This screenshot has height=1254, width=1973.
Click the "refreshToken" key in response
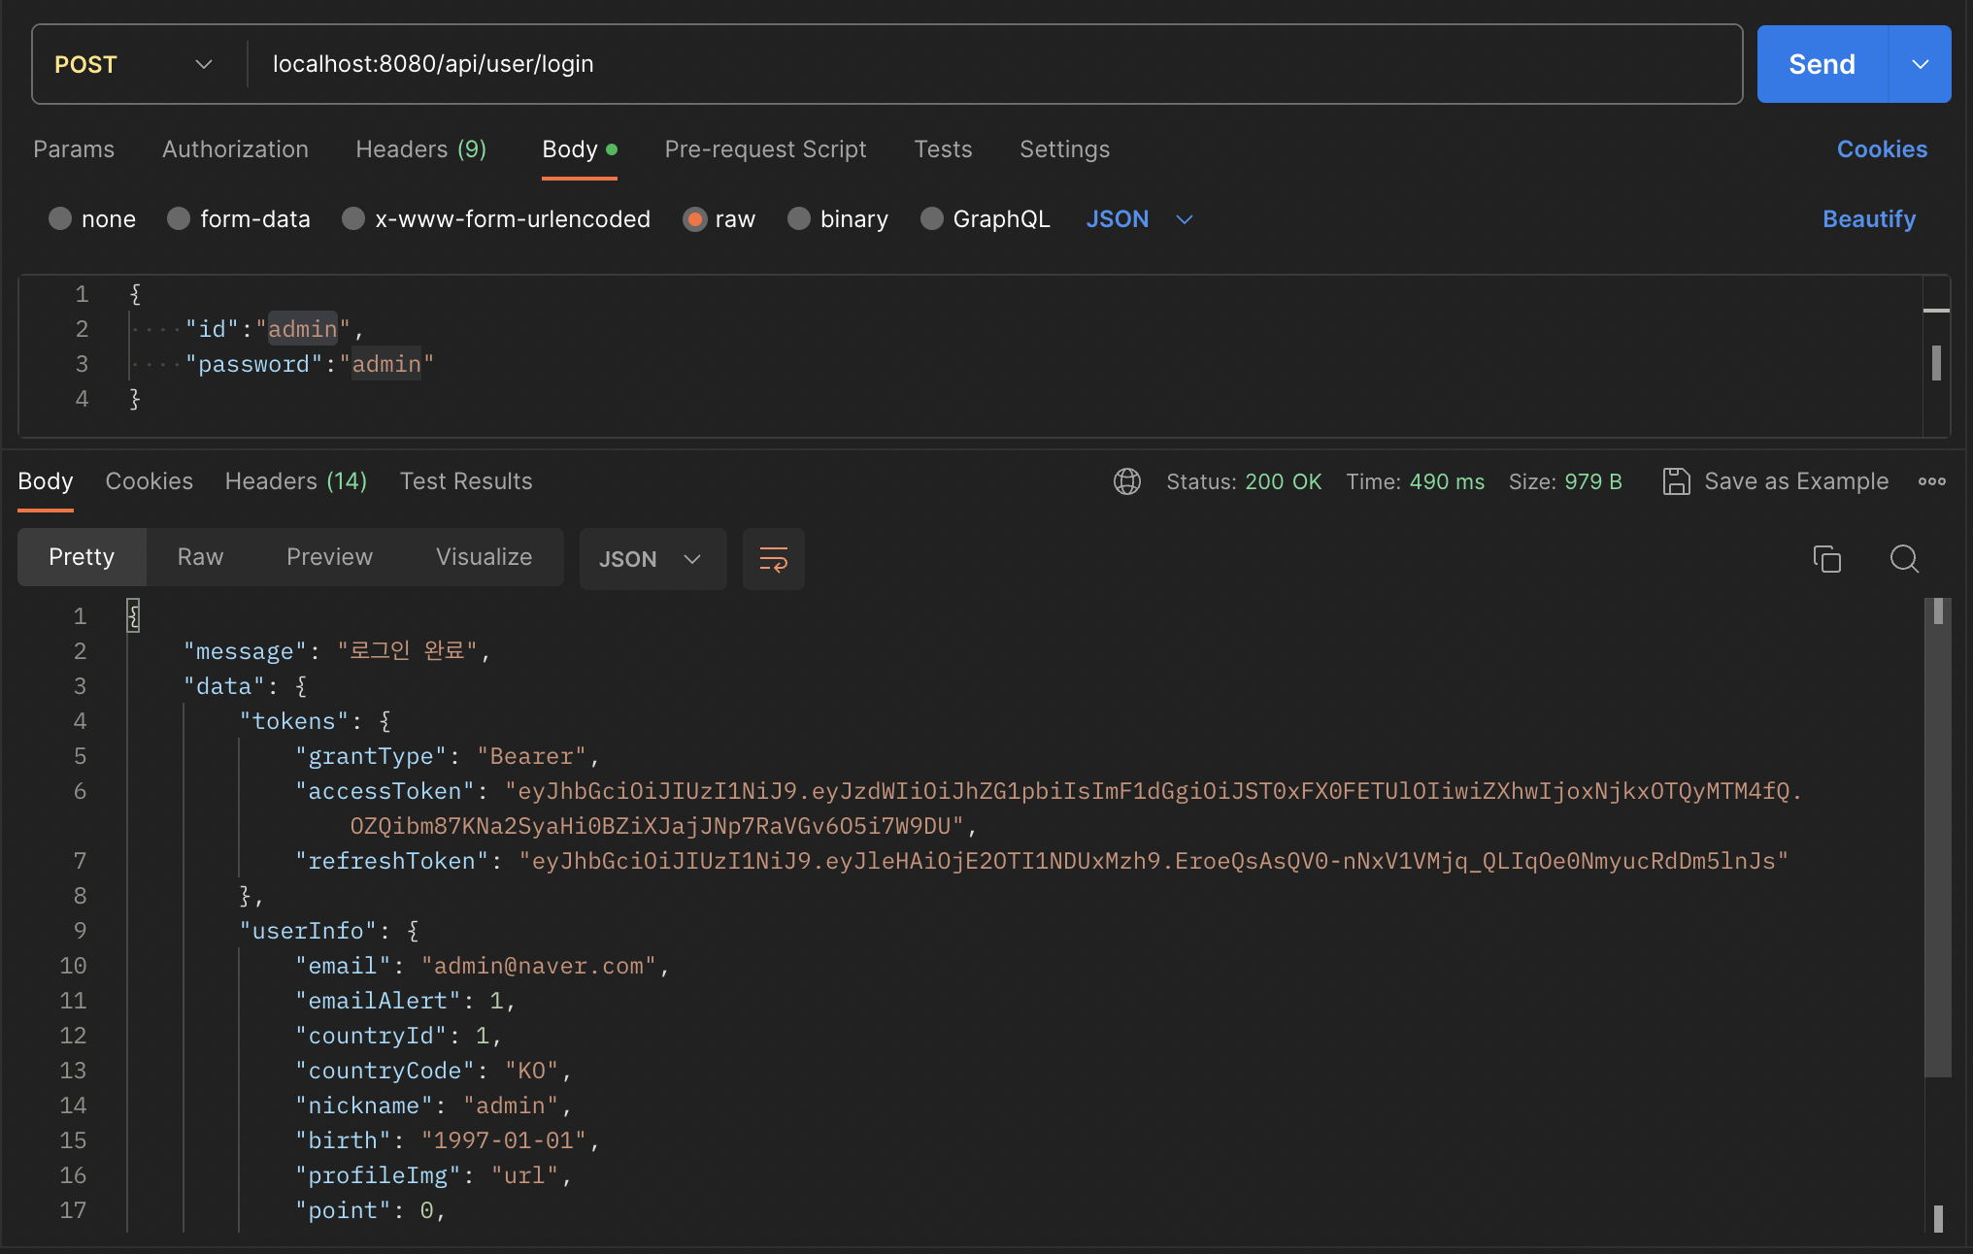(x=391, y=861)
